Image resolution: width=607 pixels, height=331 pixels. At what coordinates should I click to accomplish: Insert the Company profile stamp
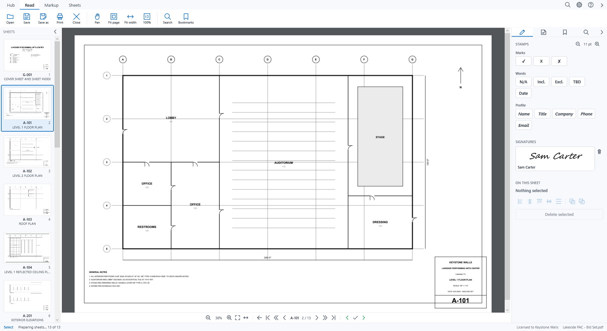[564, 114]
